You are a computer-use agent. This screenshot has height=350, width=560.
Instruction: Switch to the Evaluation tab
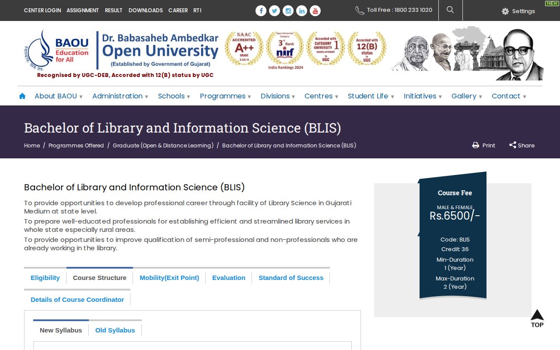[x=229, y=278]
